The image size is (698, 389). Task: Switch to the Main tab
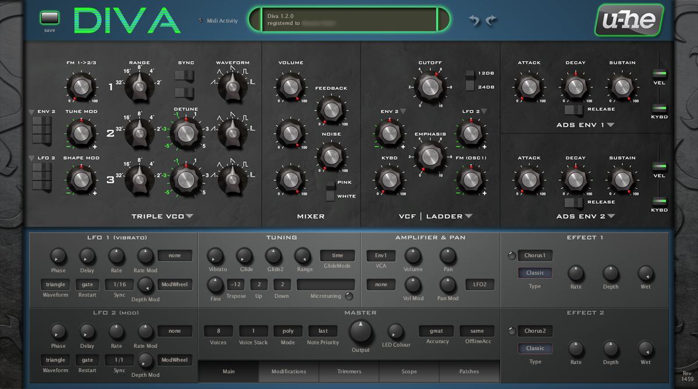tap(229, 372)
